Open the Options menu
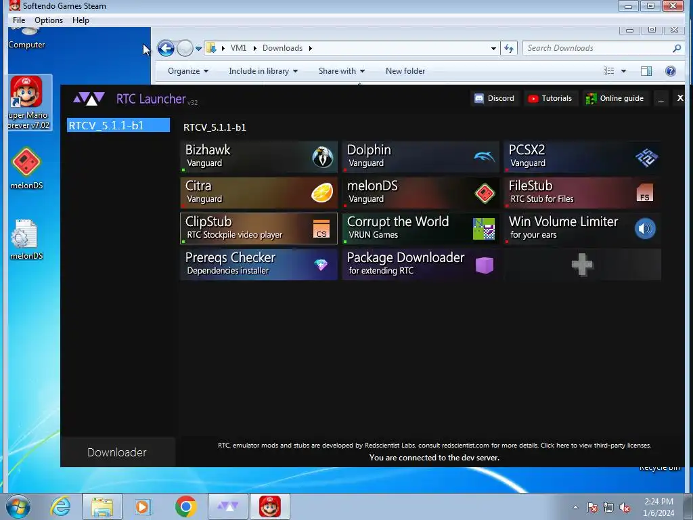Screen dimensions: 693x520 click(x=49, y=20)
